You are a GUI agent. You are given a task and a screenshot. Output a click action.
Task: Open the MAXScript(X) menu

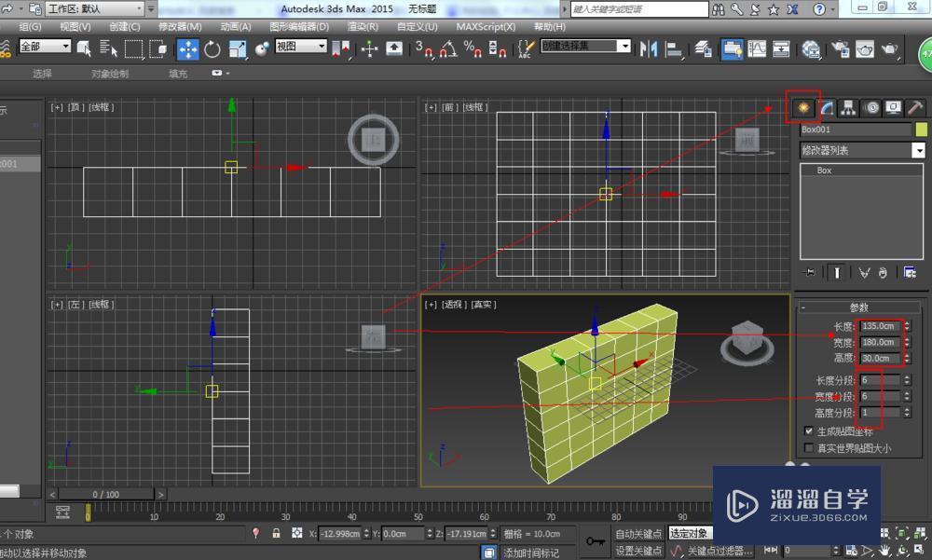[486, 27]
